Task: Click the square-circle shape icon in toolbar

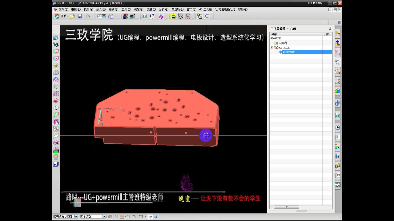Action: tap(207, 16)
